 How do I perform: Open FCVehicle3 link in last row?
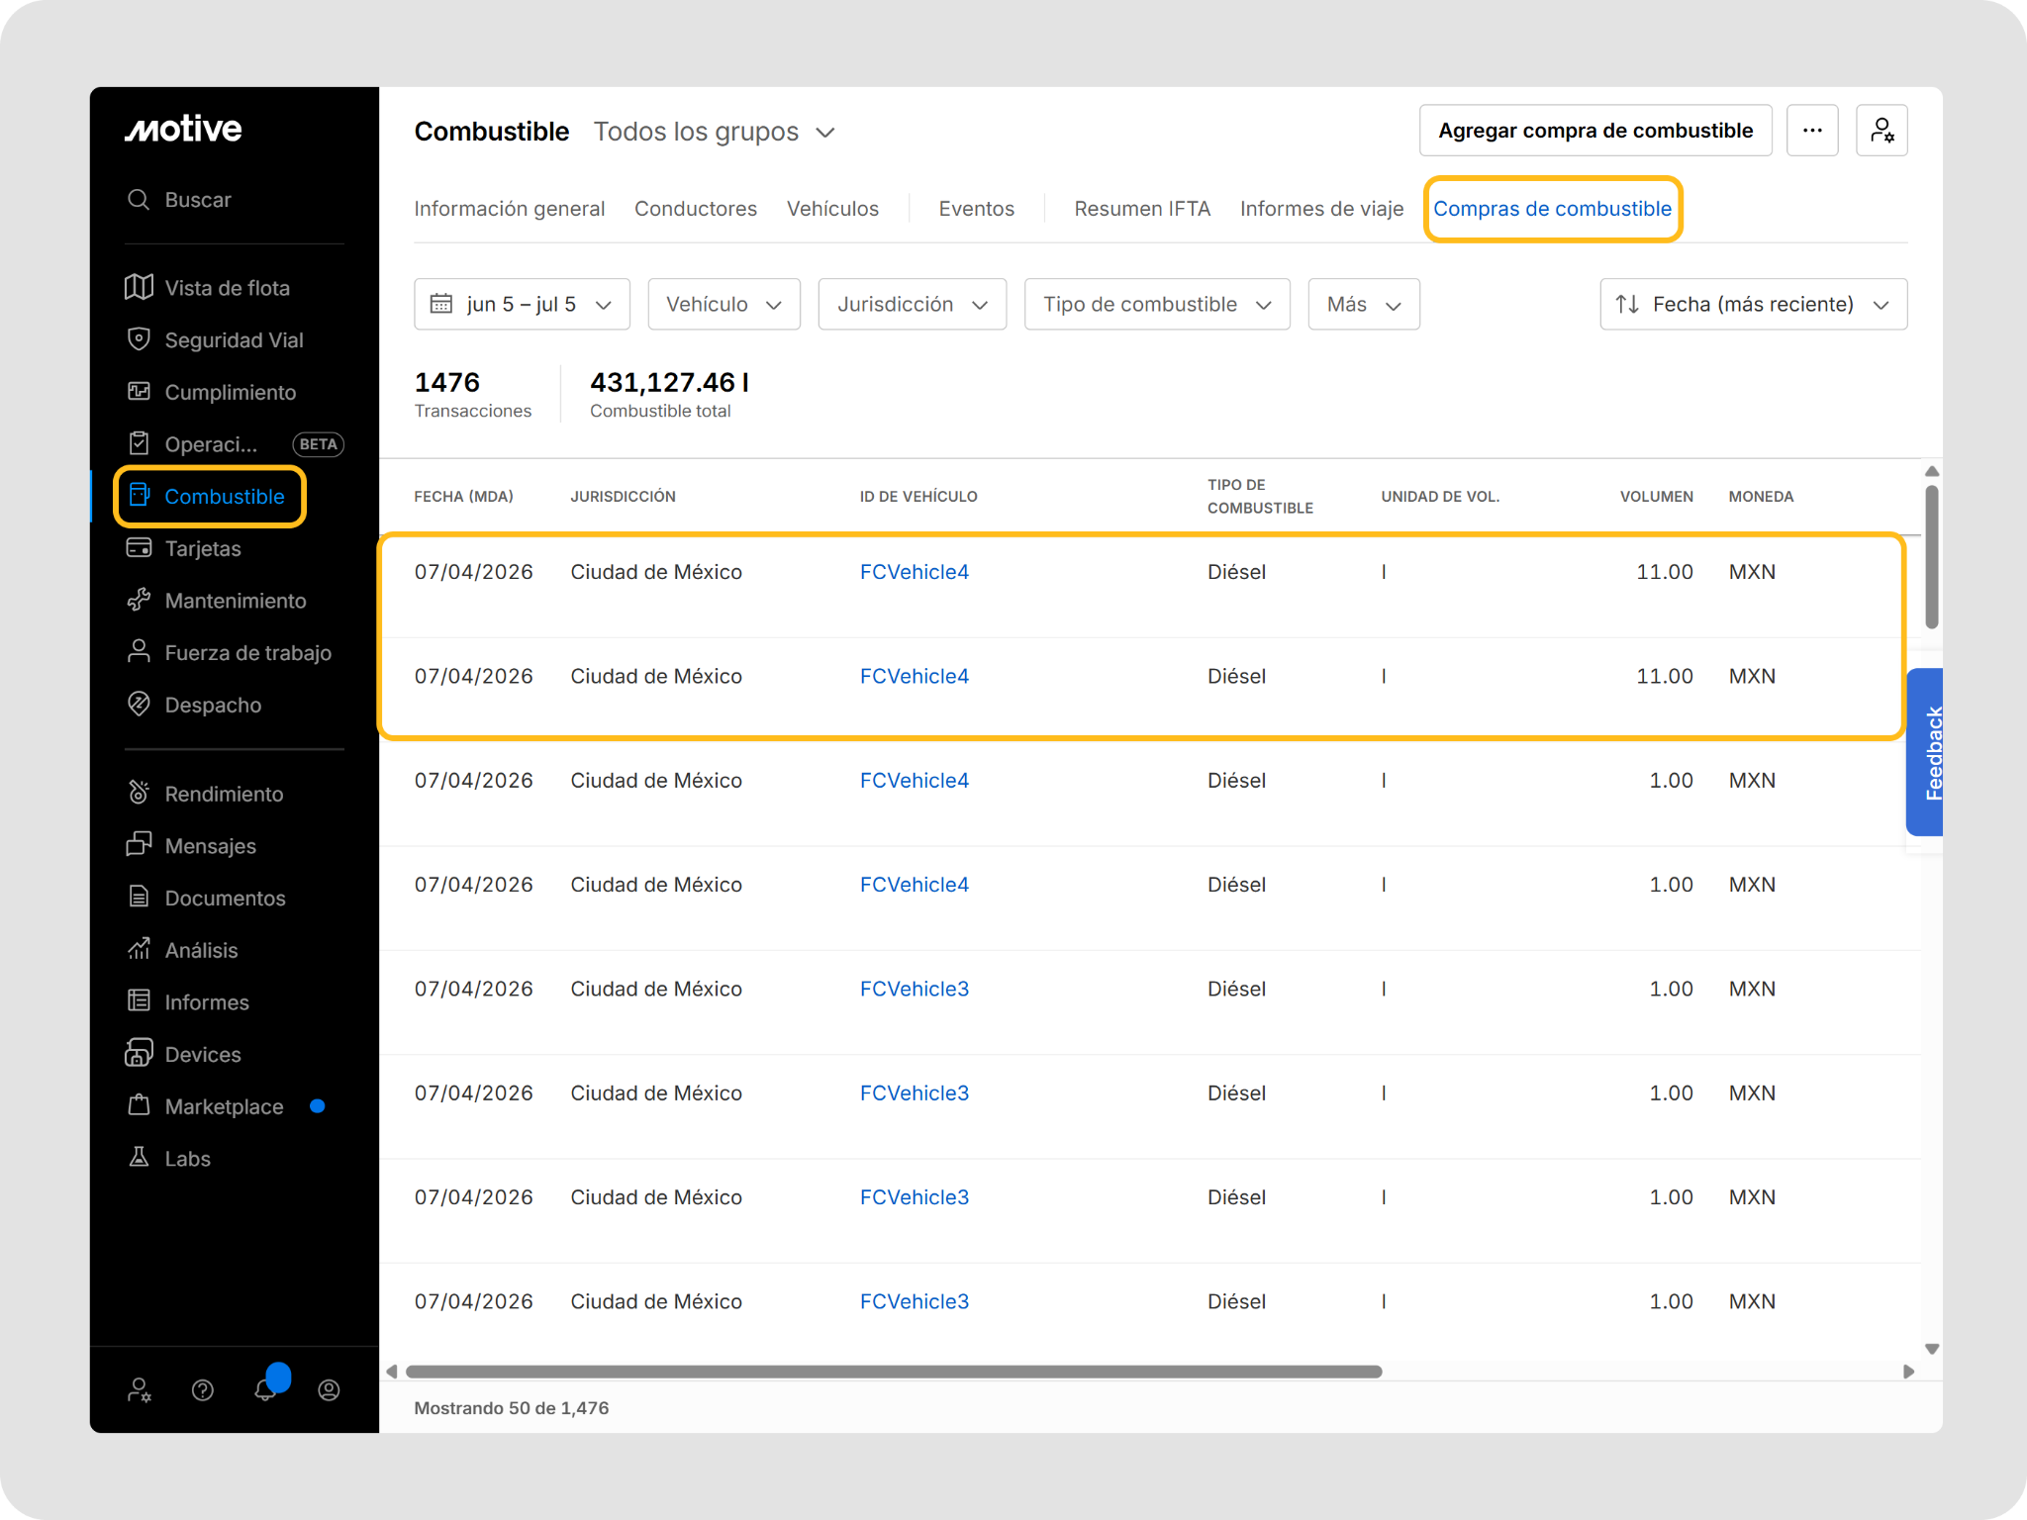pos(914,1301)
